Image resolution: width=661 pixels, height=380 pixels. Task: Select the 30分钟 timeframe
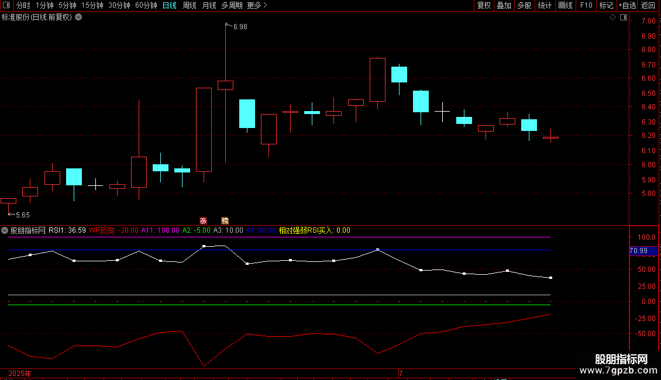[x=119, y=5]
